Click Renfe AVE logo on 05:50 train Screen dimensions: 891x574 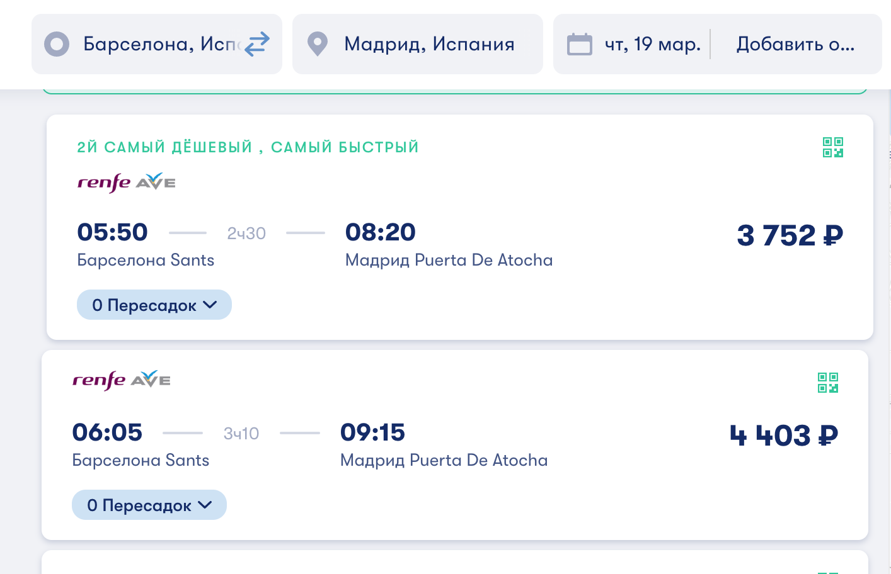click(126, 183)
